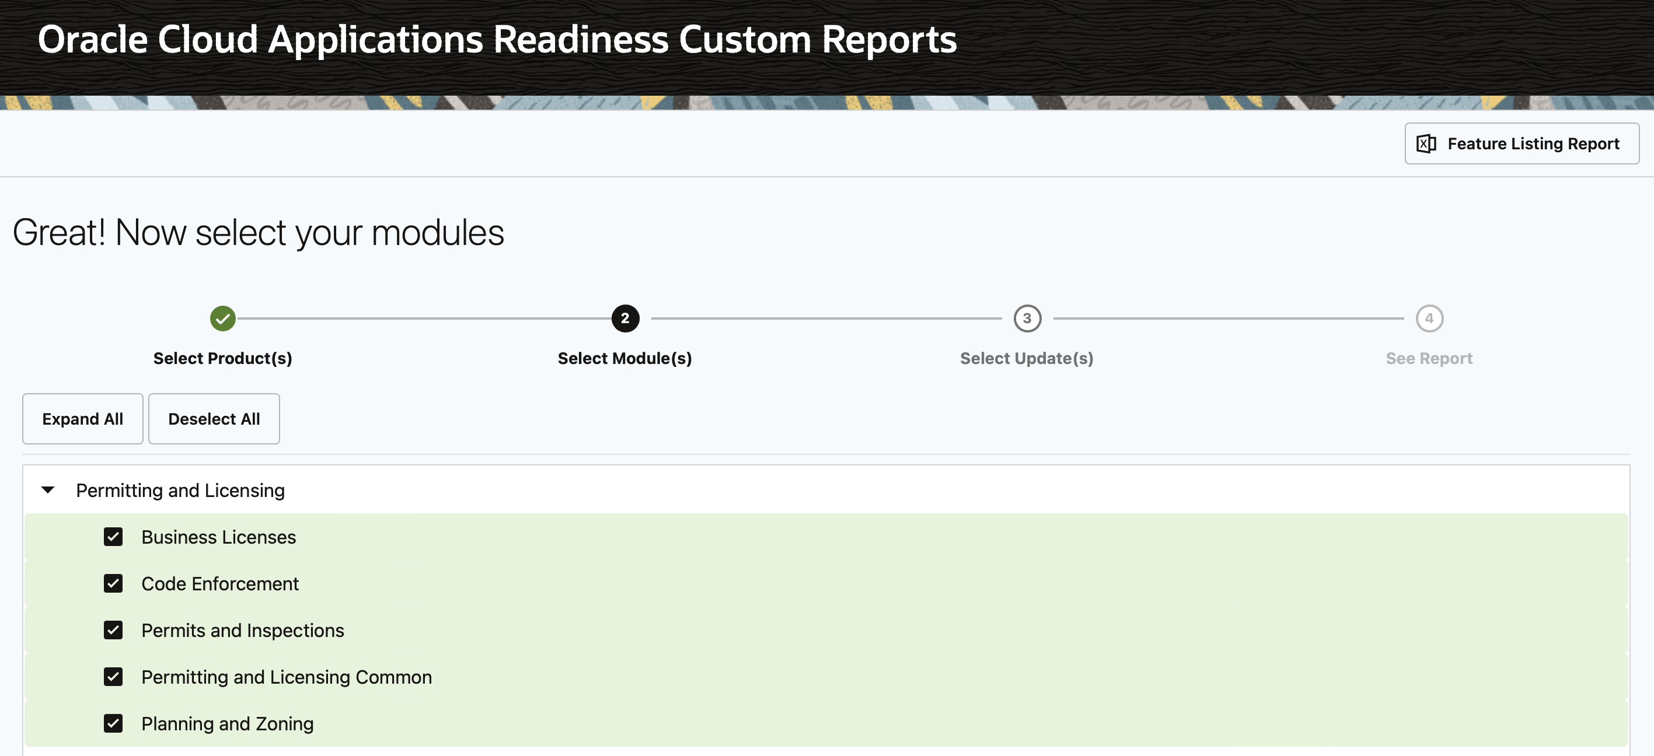
Task: Uncheck the Code Enforcement checkbox
Action: pos(113,583)
